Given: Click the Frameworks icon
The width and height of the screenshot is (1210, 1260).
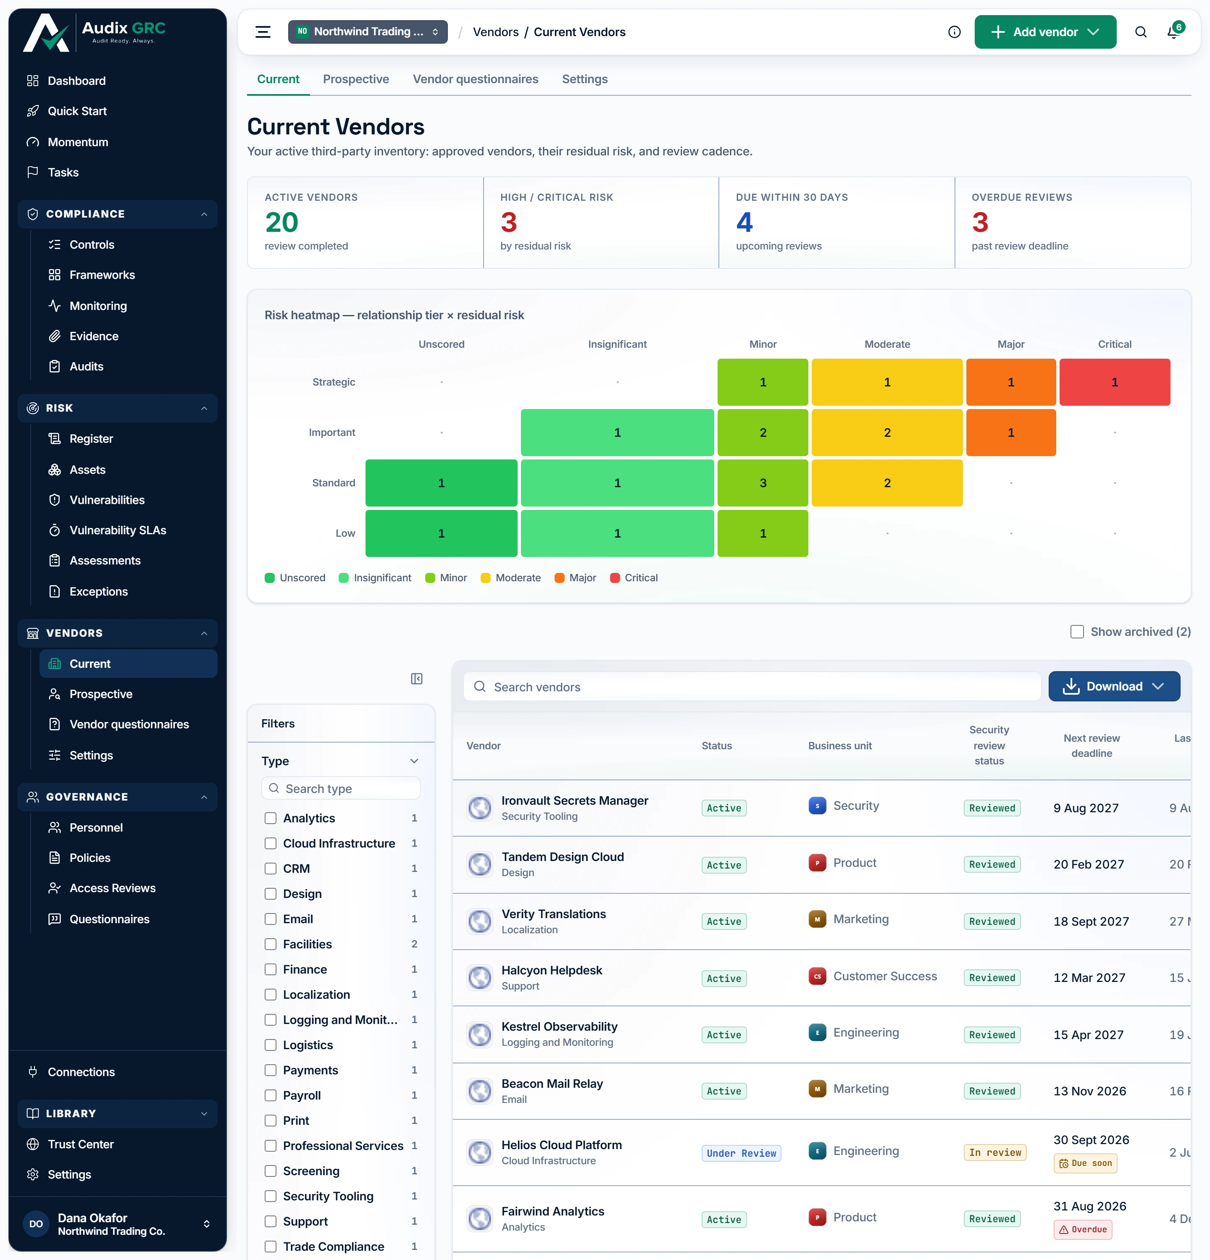Looking at the screenshot, I should coord(55,275).
